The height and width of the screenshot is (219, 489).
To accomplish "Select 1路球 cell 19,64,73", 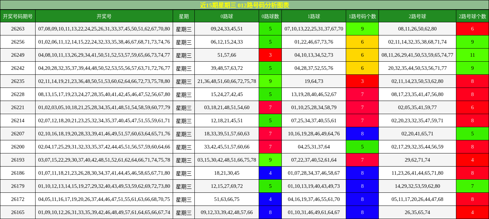I will tap(314, 81).
